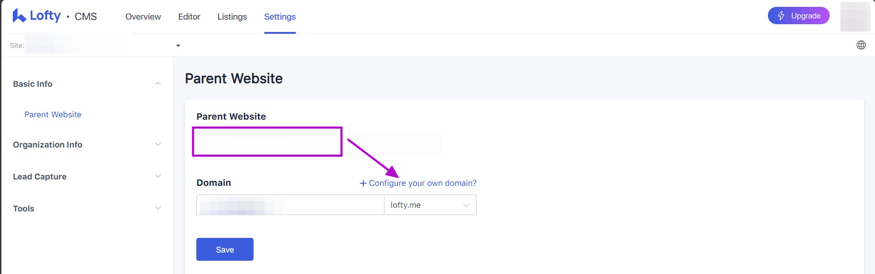This screenshot has height=274, width=875.
Task: Open the Editor tab
Action: pos(189,17)
